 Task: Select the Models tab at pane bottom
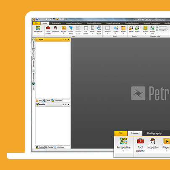click(40, 147)
